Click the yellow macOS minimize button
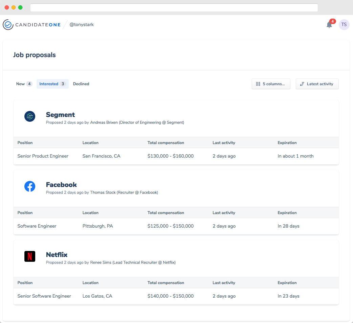This screenshot has height=323, width=353. tap(14, 7)
